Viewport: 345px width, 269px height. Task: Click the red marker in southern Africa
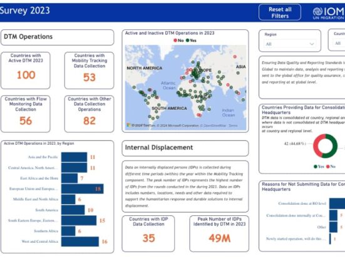pos(199,115)
